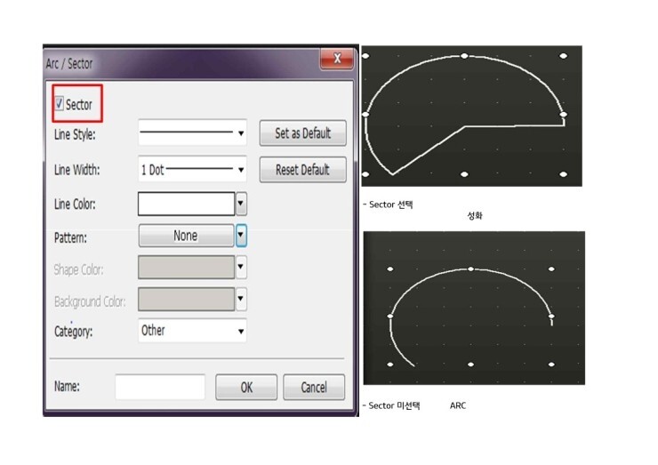Screen dimensions: 658x465
Task: Toggle the Sector checkbox
Action: pyautogui.click(x=60, y=103)
